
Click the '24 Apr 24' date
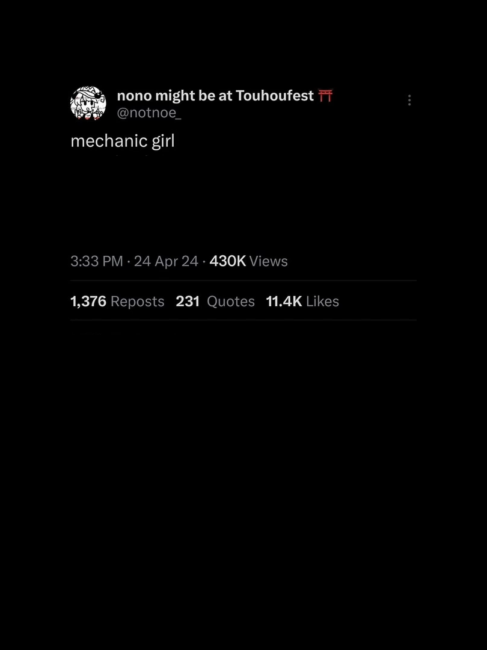(x=166, y=261)
